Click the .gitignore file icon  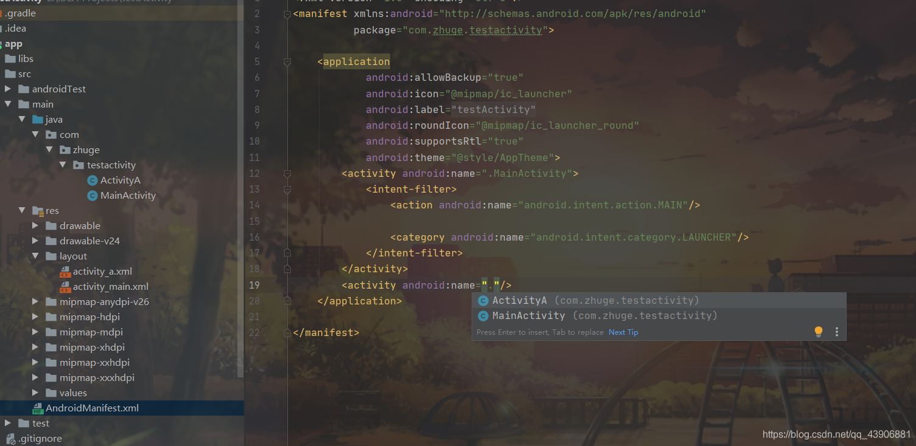point(10,439)
